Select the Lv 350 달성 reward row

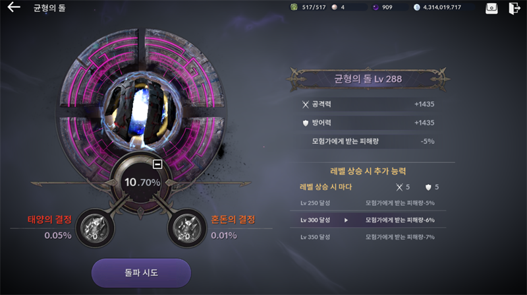coord(368,237)
